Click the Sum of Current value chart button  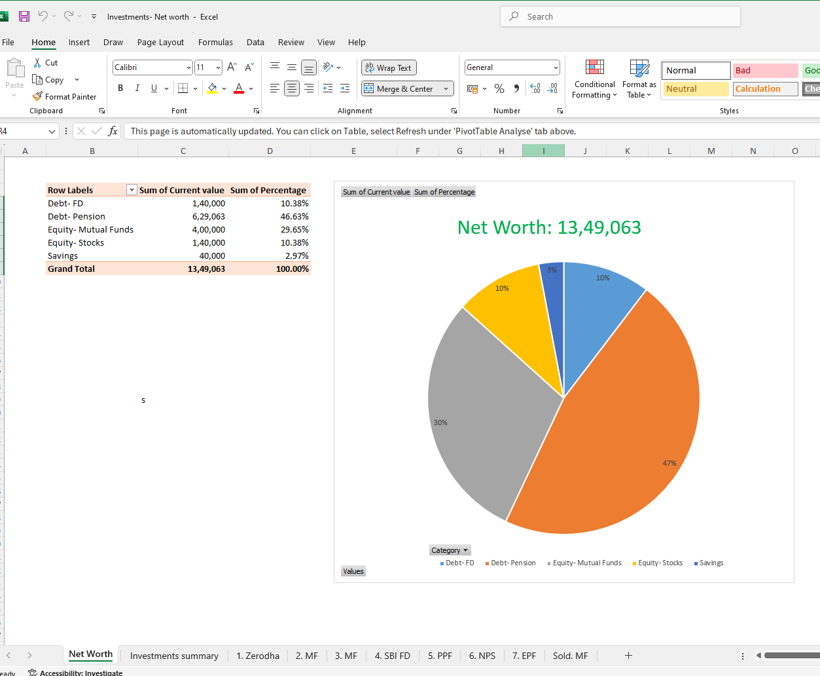(376, 192)
